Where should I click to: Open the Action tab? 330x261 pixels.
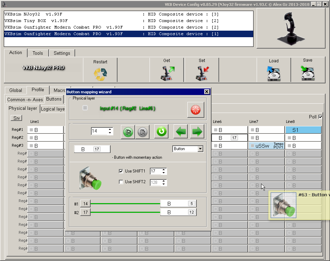16,53
